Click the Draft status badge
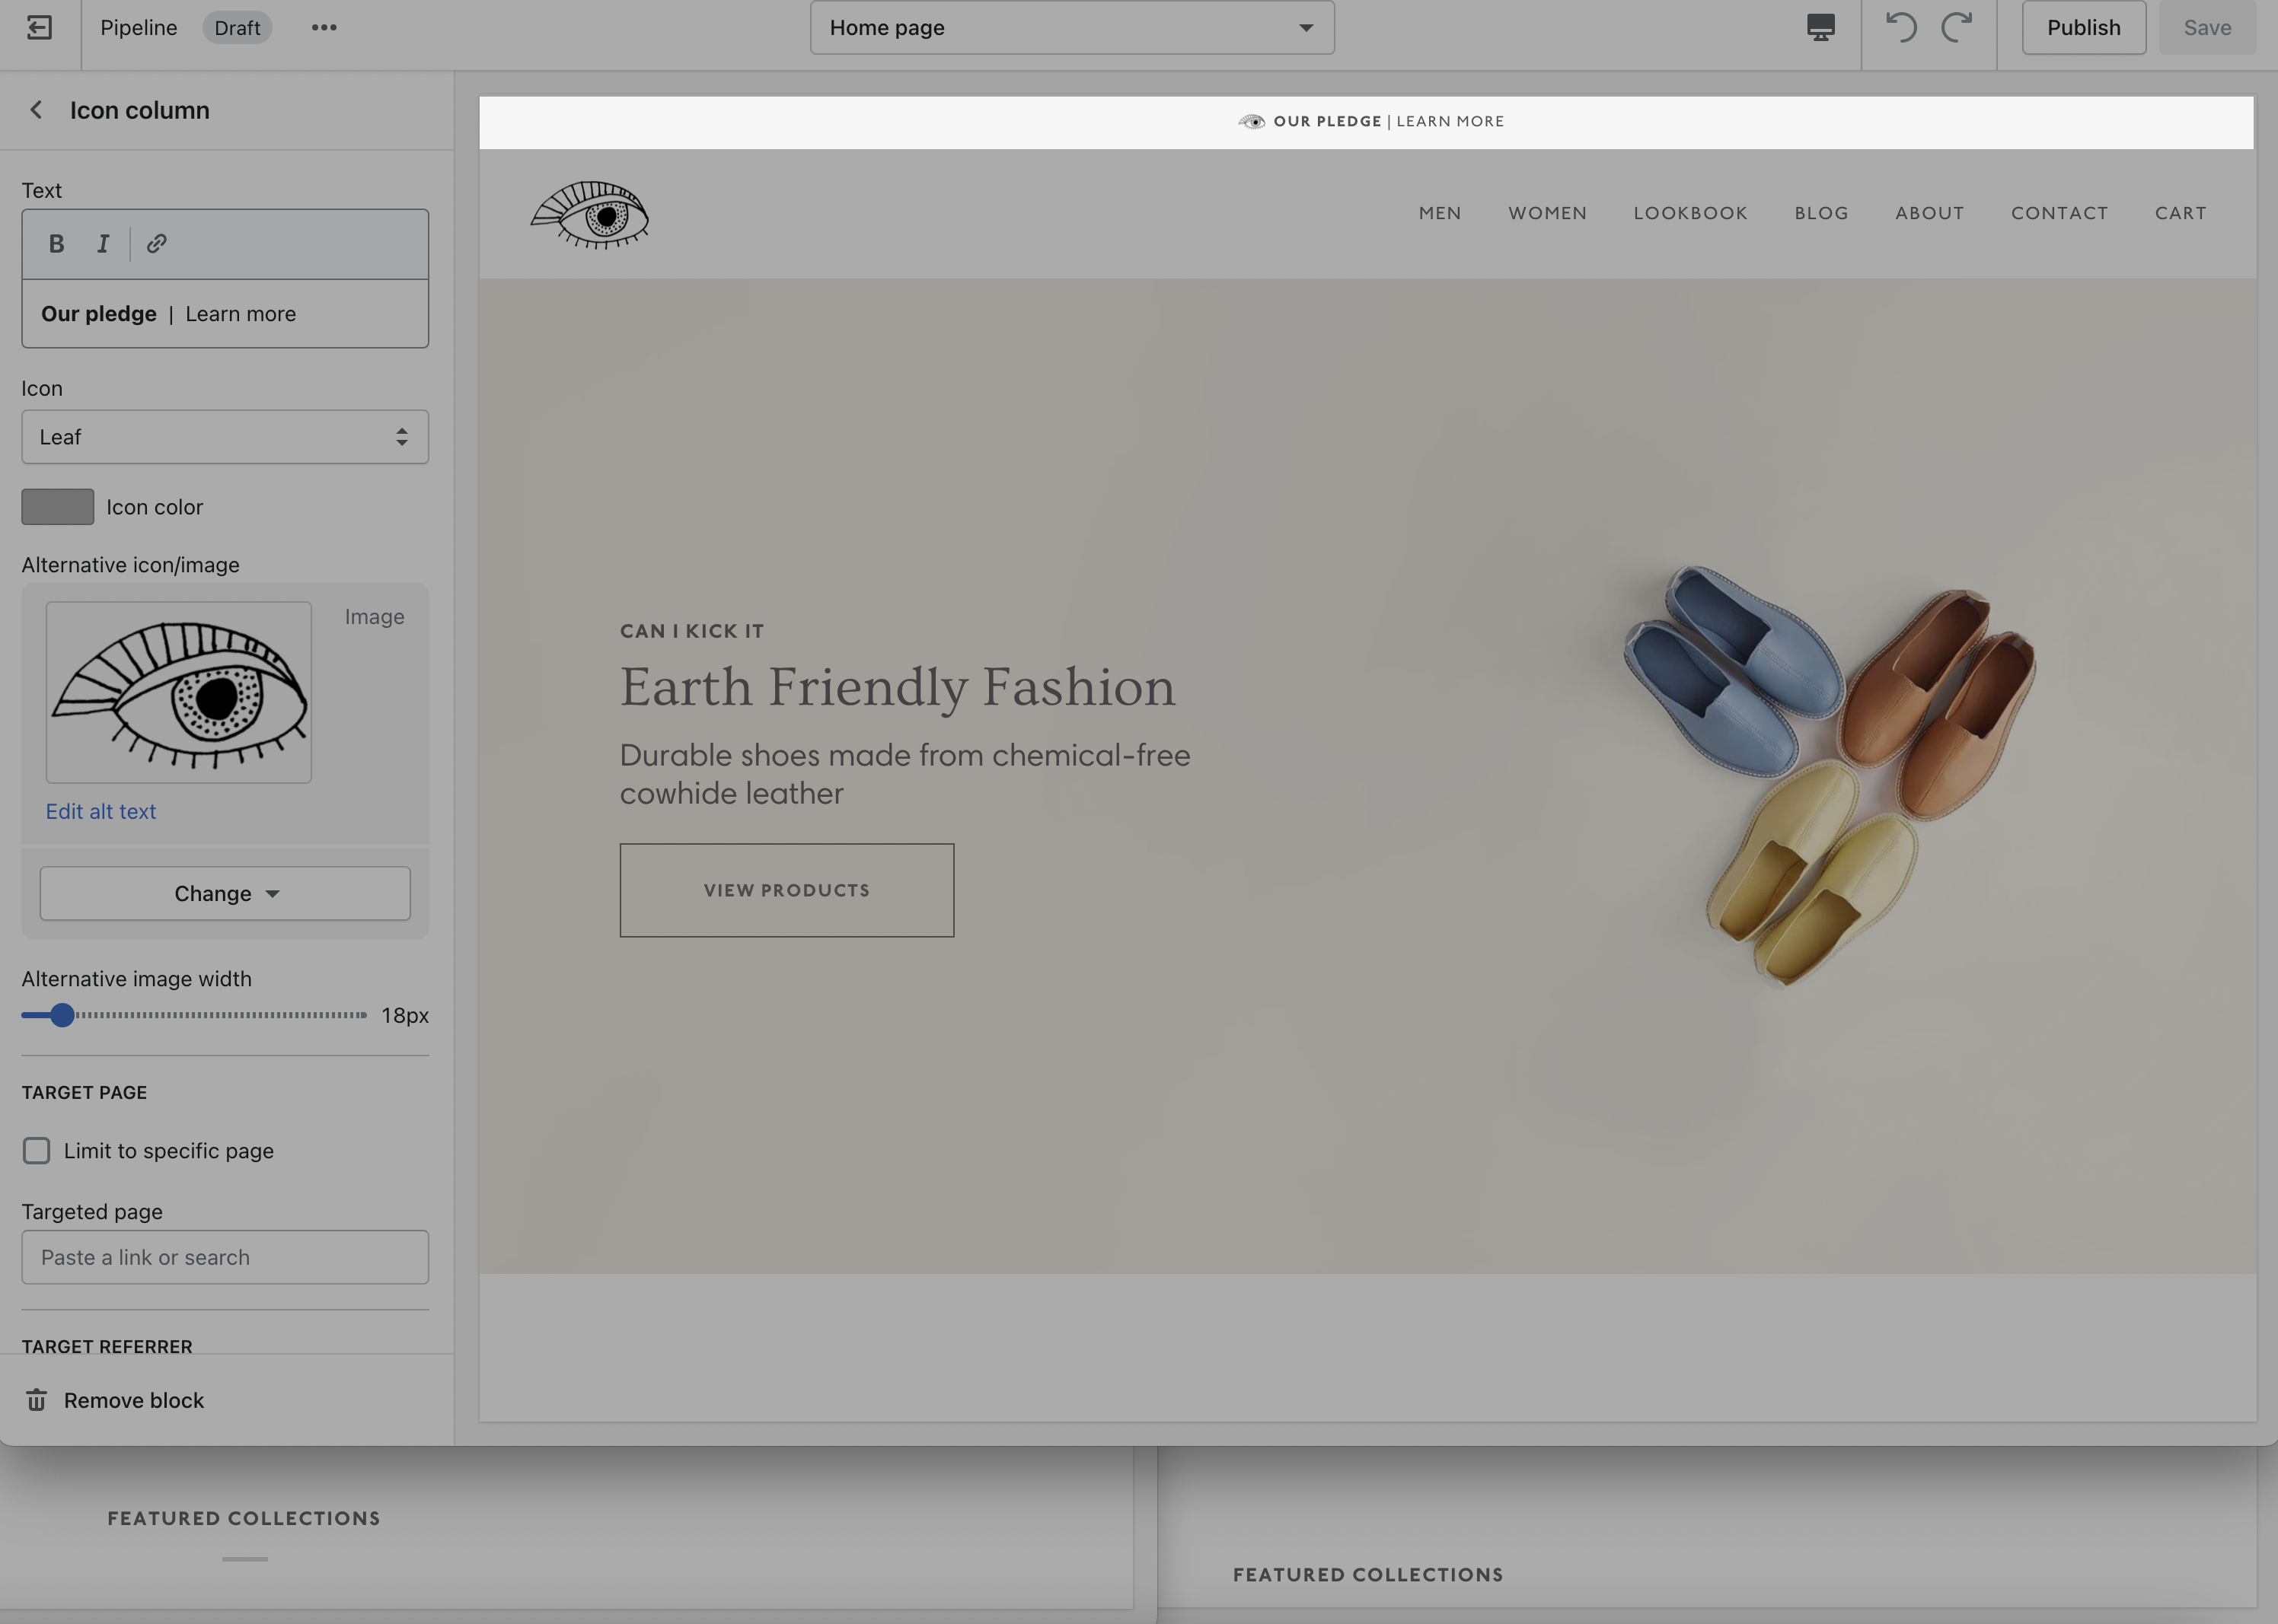 [237, 27]
